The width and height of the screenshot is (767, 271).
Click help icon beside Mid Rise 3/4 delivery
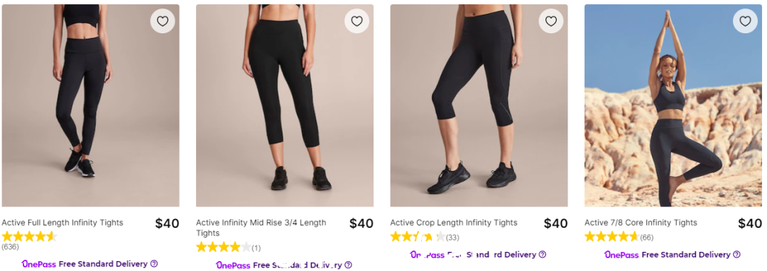(x=348, y=265)
